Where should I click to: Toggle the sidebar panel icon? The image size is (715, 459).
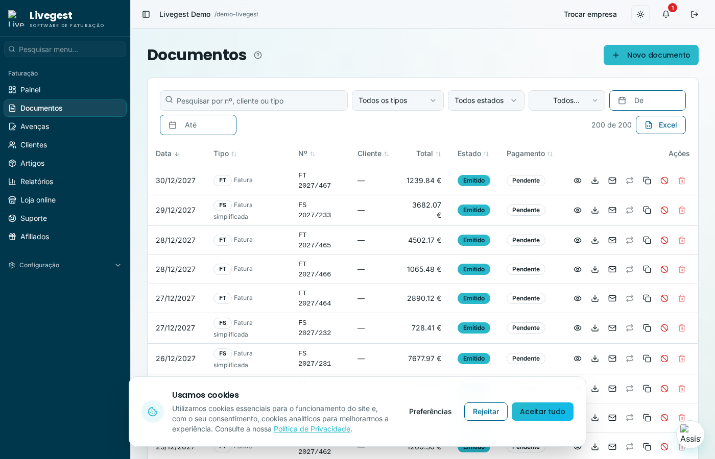tap(146, 14)
